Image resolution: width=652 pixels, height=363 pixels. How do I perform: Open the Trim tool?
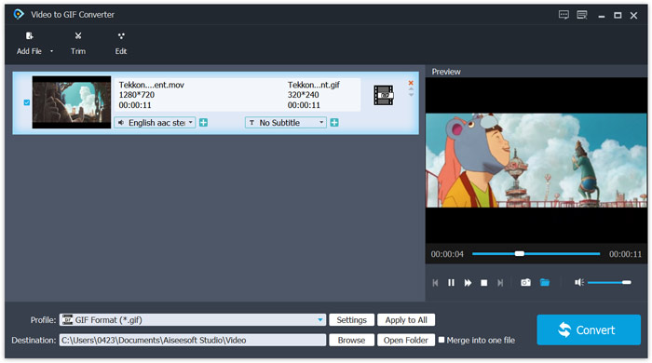click(x=77, y=43)
